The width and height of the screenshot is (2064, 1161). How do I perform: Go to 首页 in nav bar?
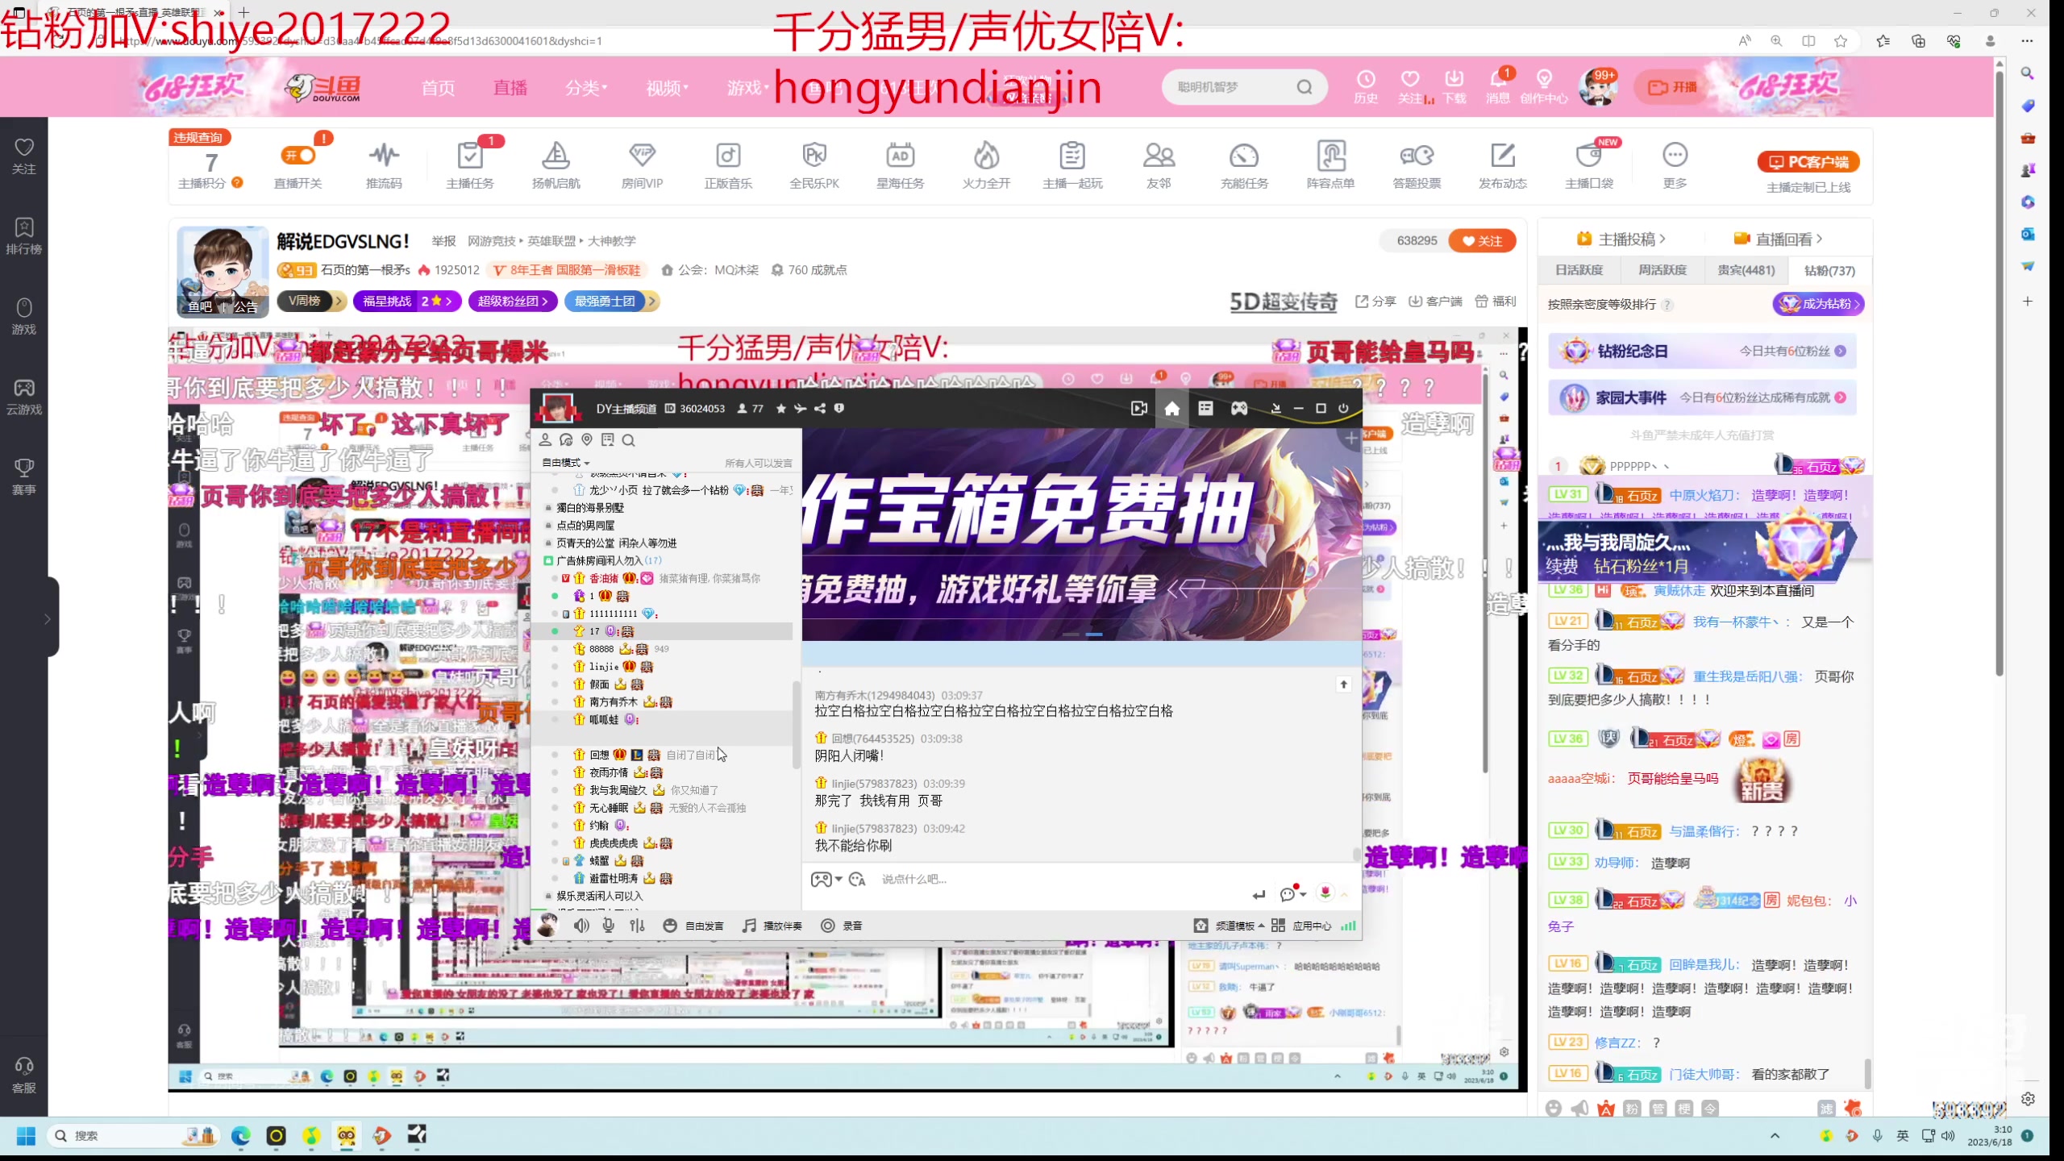pyautogui.click(x=439, y=87)
